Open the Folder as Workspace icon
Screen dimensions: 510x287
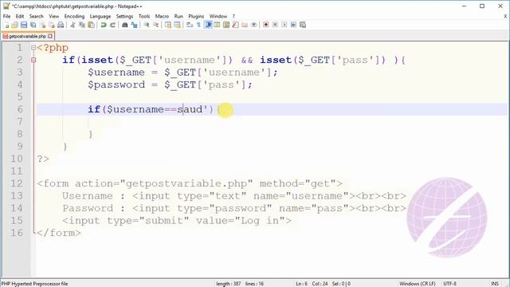point(245,25)
